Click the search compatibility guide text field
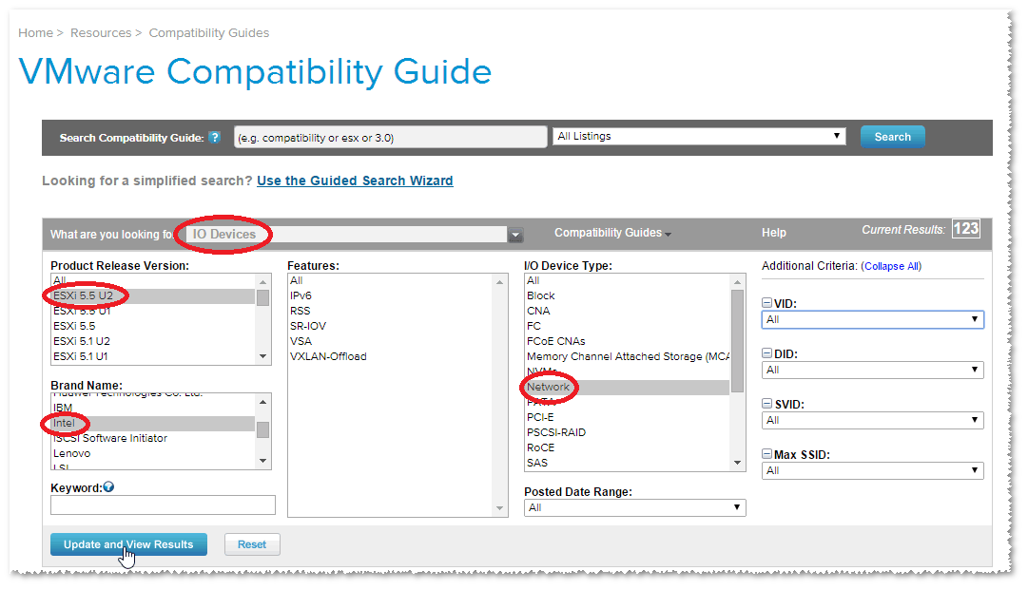The height and width of the screenshot is (590, 1028). pyautogui.click(x=390, y=138)
